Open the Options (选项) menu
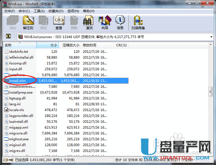This screenshot has height=165, width=216. click(73, 11)
